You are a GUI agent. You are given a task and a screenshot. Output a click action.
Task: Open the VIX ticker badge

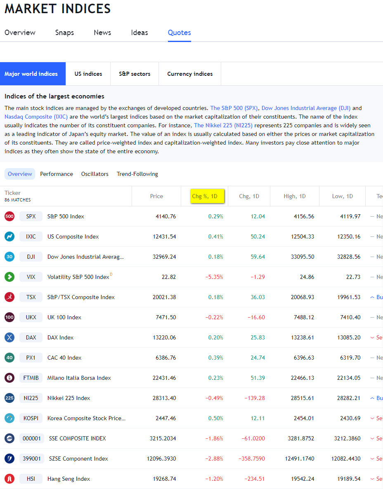pos(31,276)
